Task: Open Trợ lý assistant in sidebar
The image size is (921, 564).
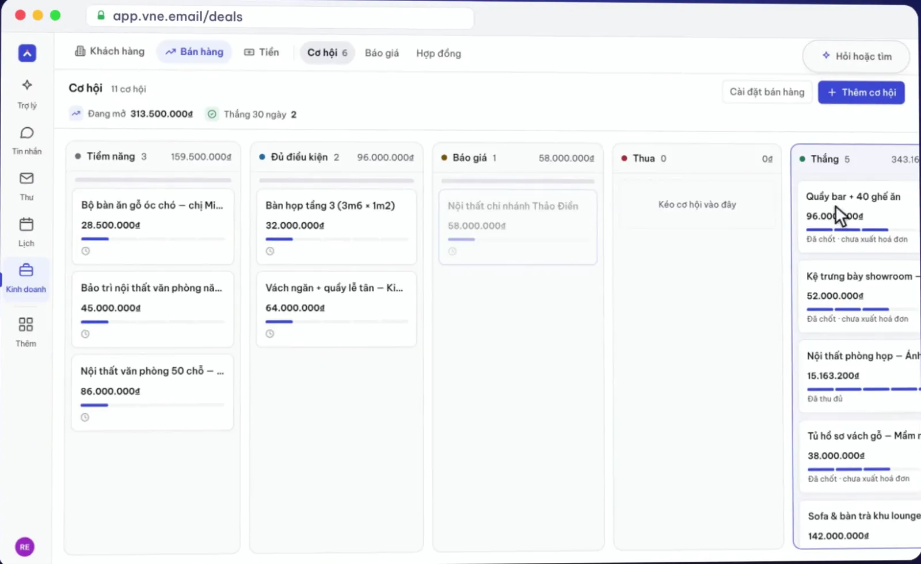Action: point(26,94)
